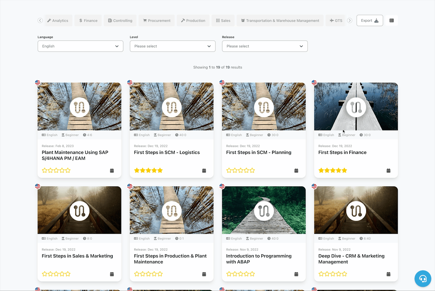Click the Export button

coord(370,20)
